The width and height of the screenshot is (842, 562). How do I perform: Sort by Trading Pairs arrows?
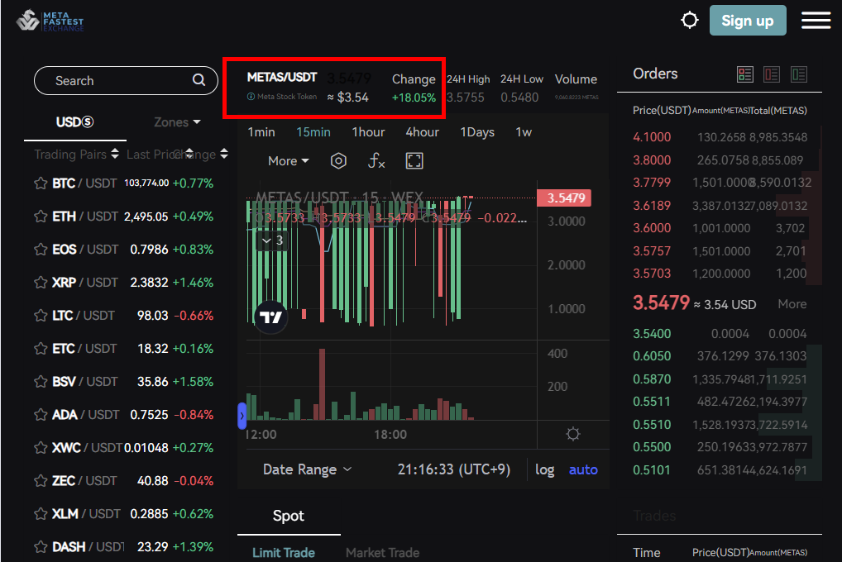[115, 154]
